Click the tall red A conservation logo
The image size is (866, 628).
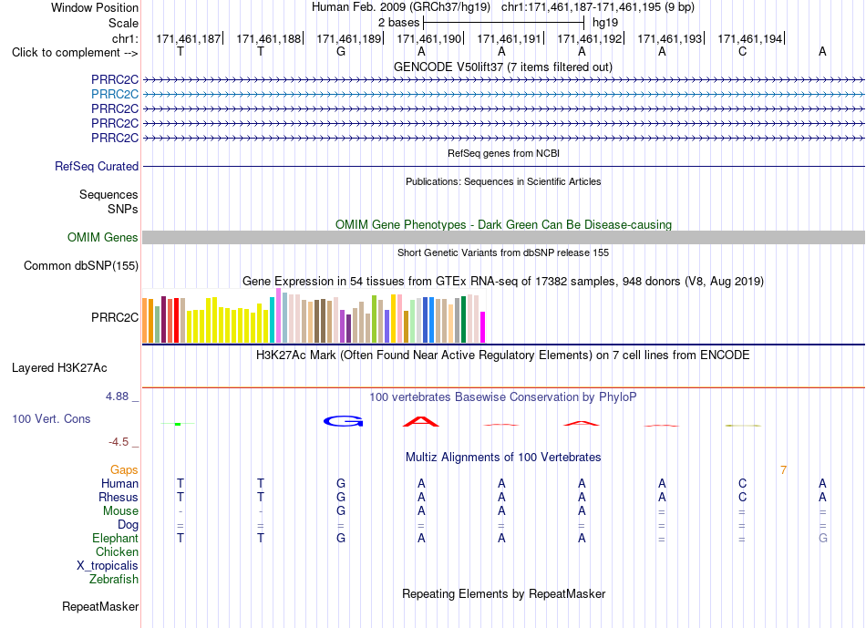(x=421, y=421)
